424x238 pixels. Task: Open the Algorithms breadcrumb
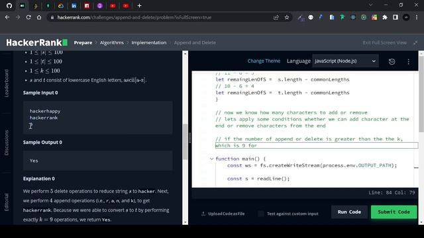pos(112,42)
